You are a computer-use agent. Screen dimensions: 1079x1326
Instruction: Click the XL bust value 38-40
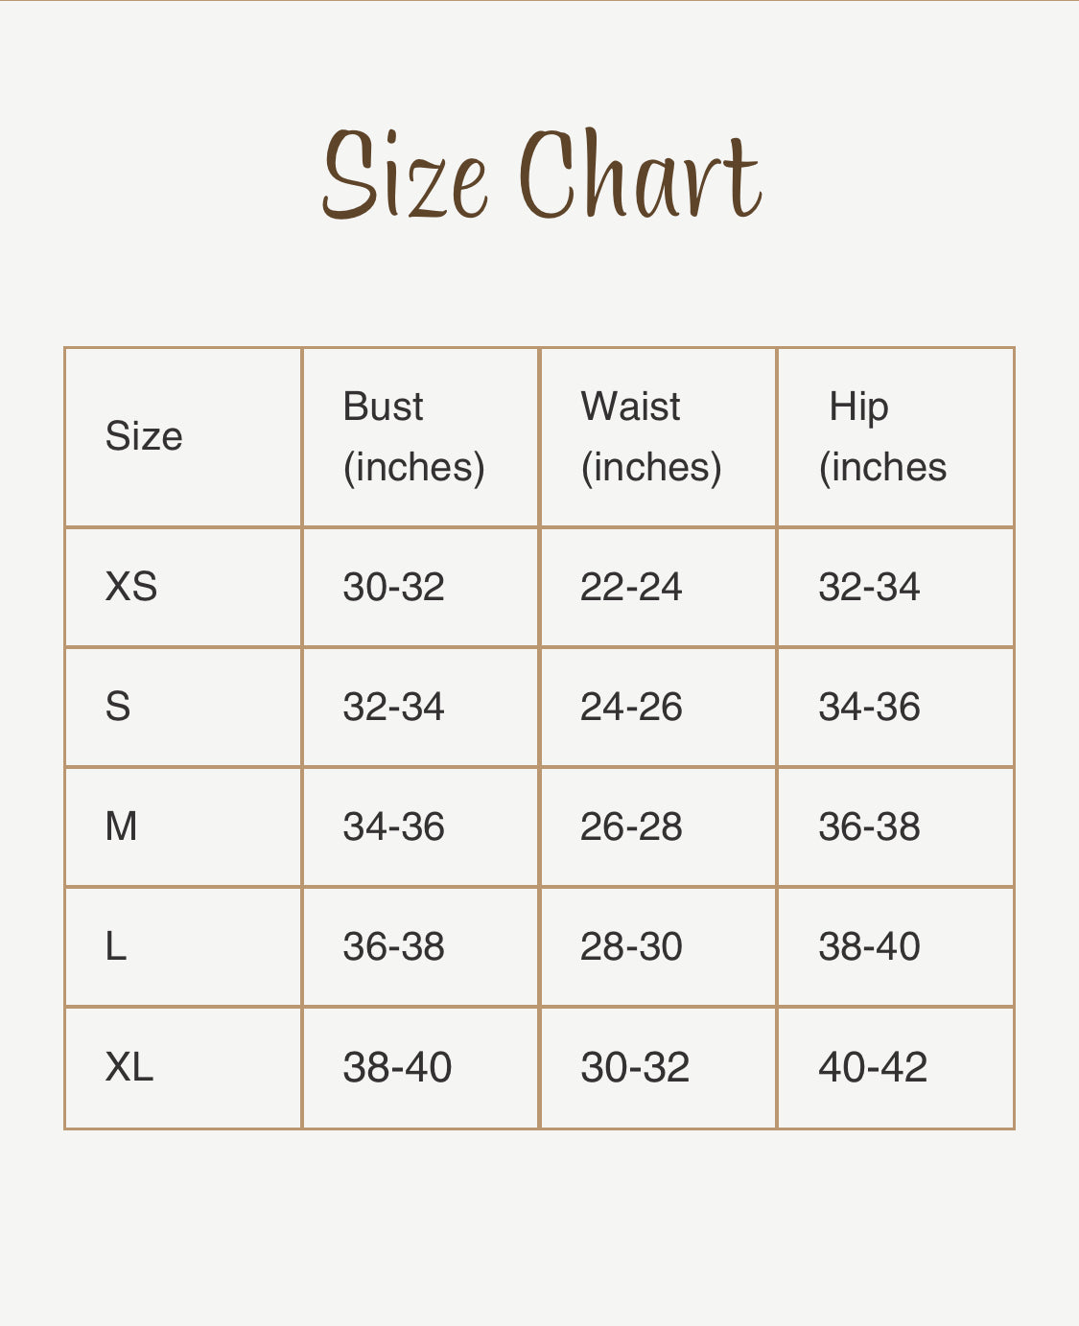397,1067
